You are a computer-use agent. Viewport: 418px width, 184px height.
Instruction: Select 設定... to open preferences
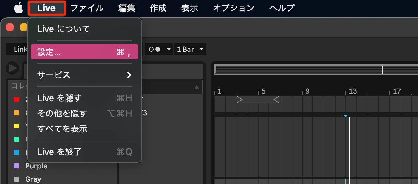pyautogui.click(x=85, y=52)
